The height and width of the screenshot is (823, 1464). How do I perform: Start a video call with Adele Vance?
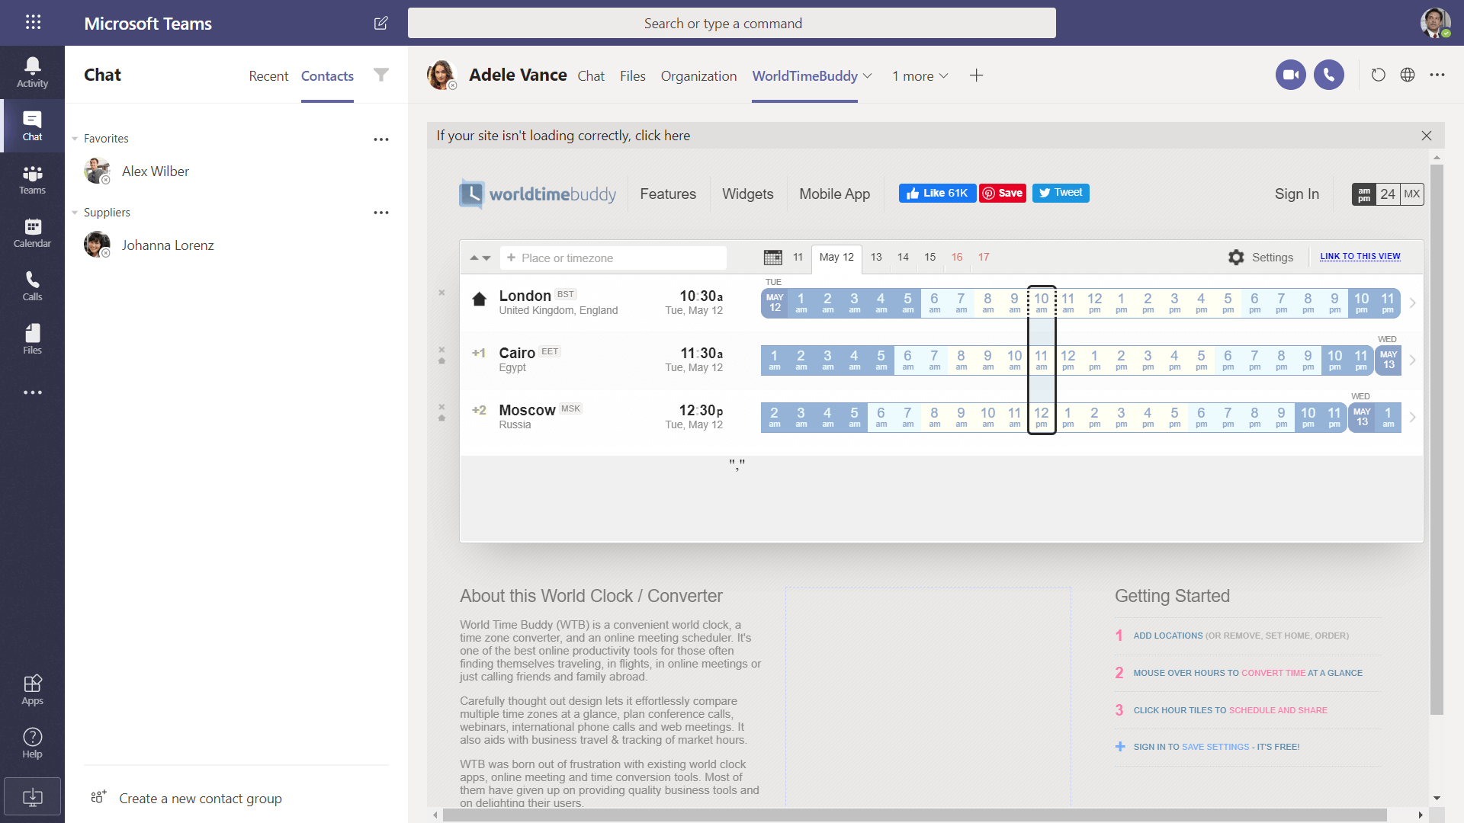click(1291, 75)
